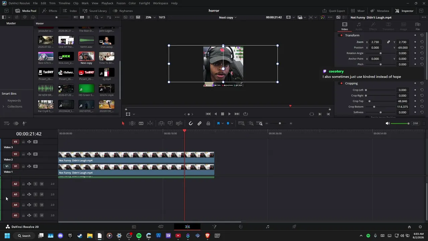Image resolution: width=428 pixels, height=241 pixels.
Task: Open the Media page icon
Action: point(134,227)
